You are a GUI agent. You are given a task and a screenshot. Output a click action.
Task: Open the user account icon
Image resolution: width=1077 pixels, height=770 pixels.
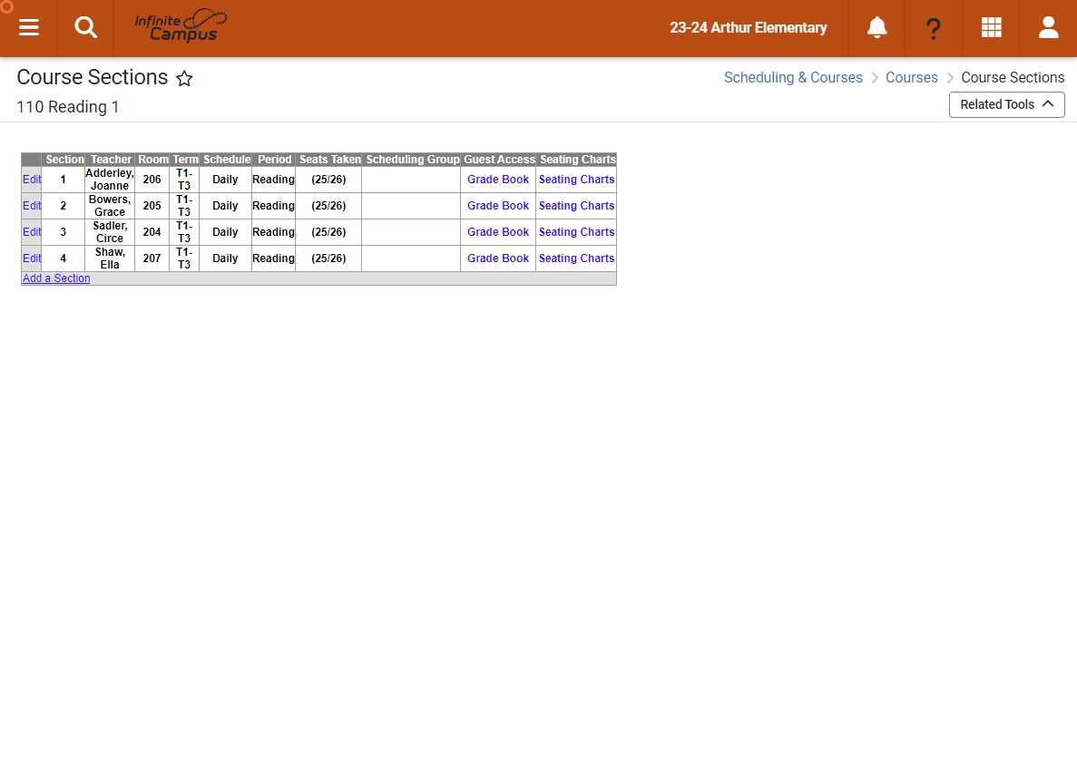pyautogui.click(x=1048, y=27)
